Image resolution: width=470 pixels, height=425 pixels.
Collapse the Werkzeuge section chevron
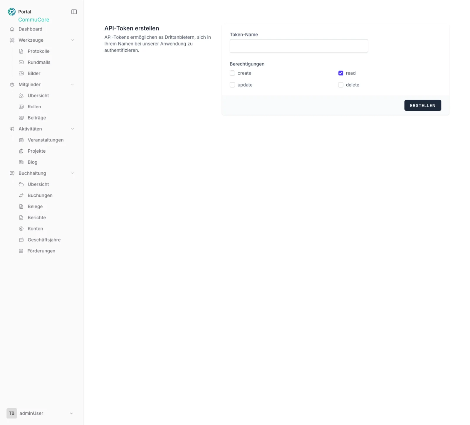(73, 40)
